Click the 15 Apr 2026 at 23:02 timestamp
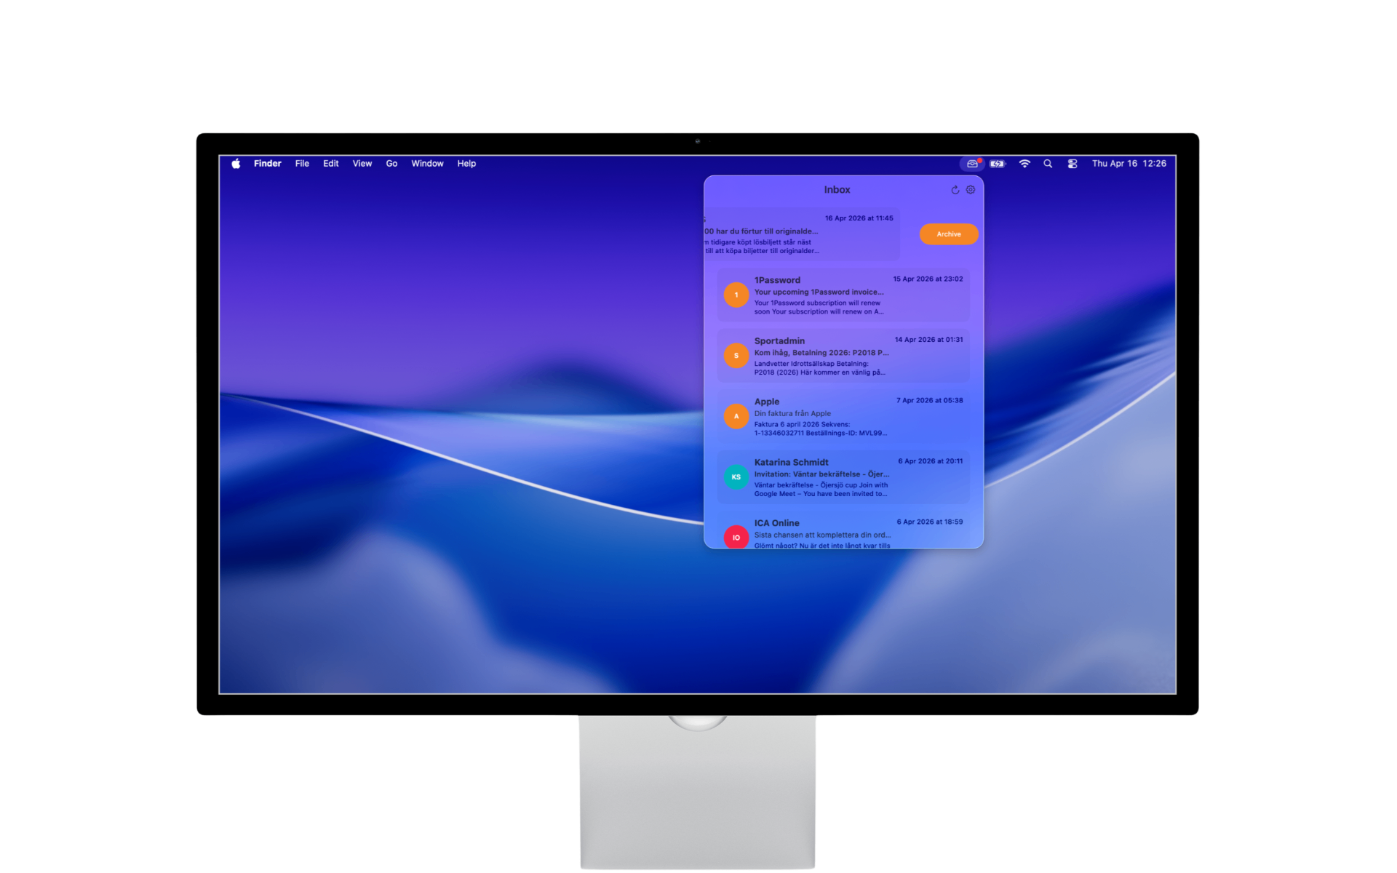Screen dimensions: 1397x873 928,279
